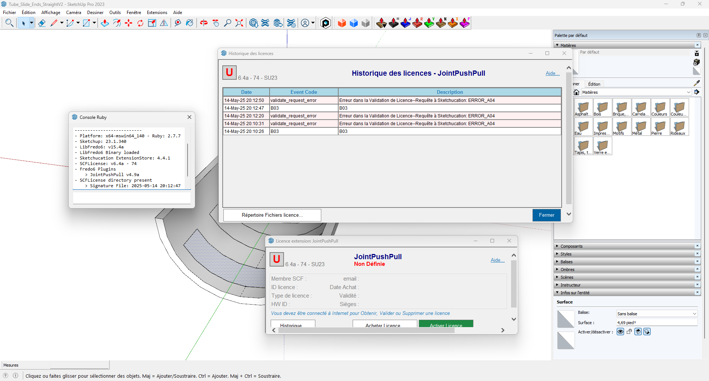Click the Zoom Extents icon
This screenshot has height=381, width=709.
point(239,23)
